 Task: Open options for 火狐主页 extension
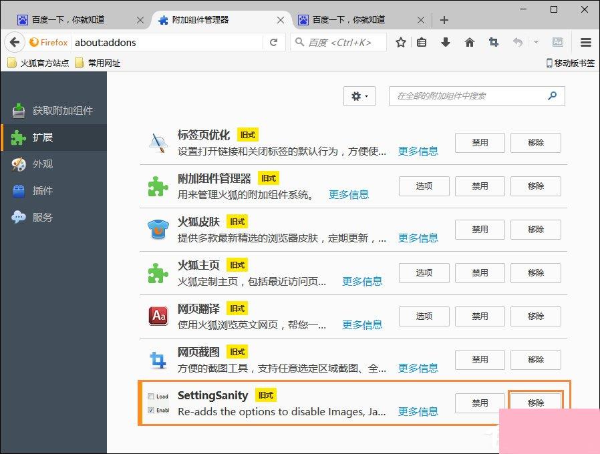click(x=424, y=272)
